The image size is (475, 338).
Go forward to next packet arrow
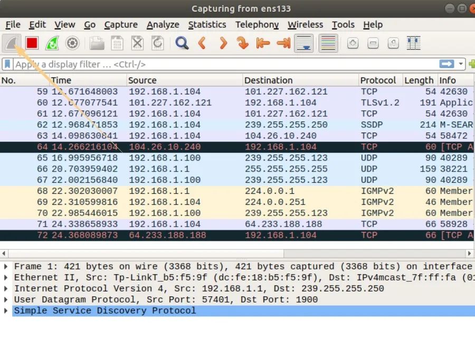coord(223,43)
